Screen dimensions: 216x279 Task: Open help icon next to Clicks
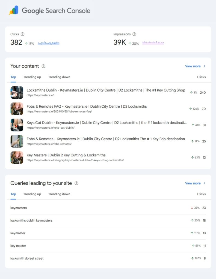[23, 34]
